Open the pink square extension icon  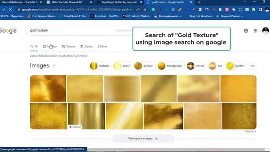click(227, 9)
